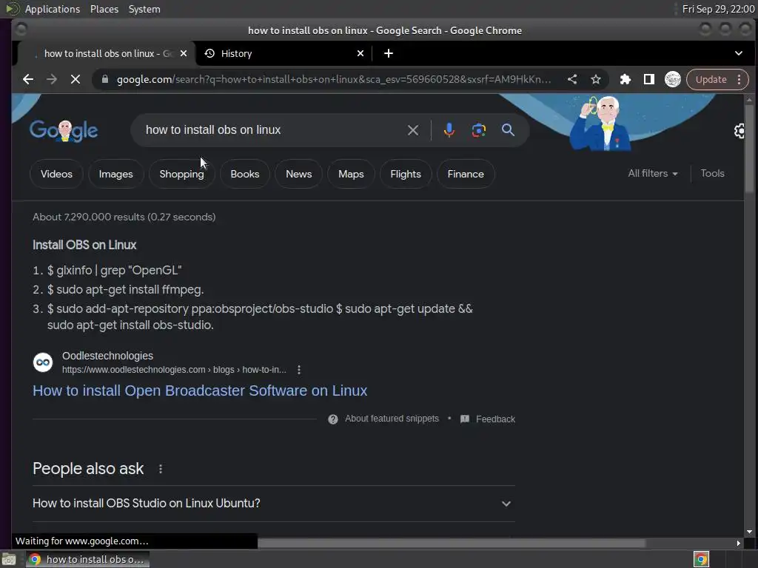The image size is (758, 568).
Task: Filter results by News
Action: click(299, 174)
